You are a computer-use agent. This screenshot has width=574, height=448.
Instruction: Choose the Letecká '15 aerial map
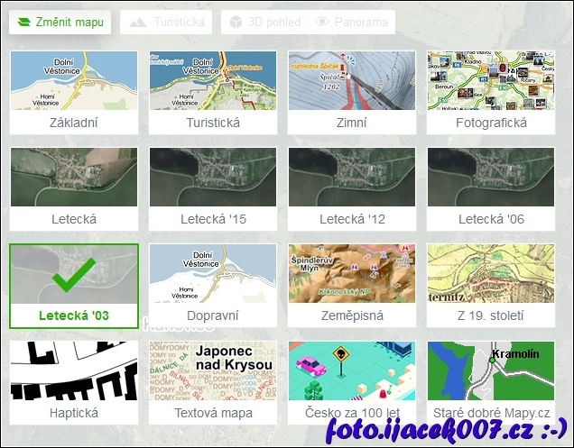pyautogui.click(x=212, y=188)
